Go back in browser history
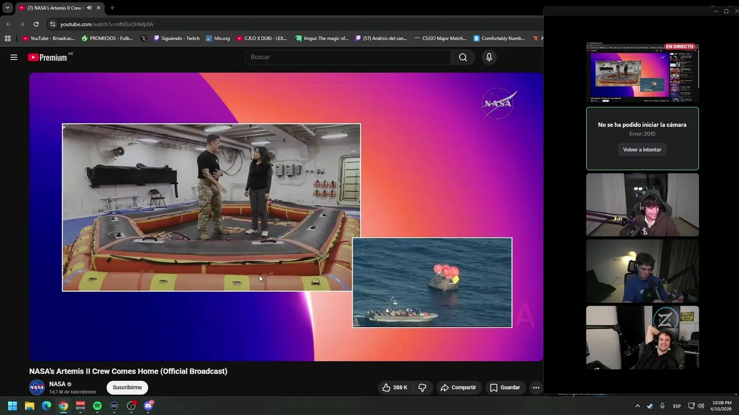The width and height of the screenshot is (739, 415). pyautogui.click(x=8, y=24)
